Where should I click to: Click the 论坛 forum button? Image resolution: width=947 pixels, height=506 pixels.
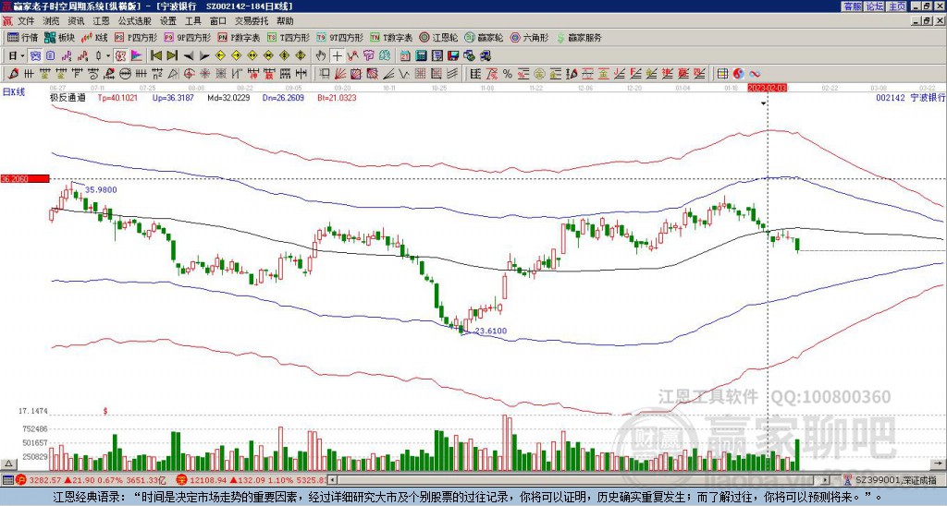tap(874, 6)
